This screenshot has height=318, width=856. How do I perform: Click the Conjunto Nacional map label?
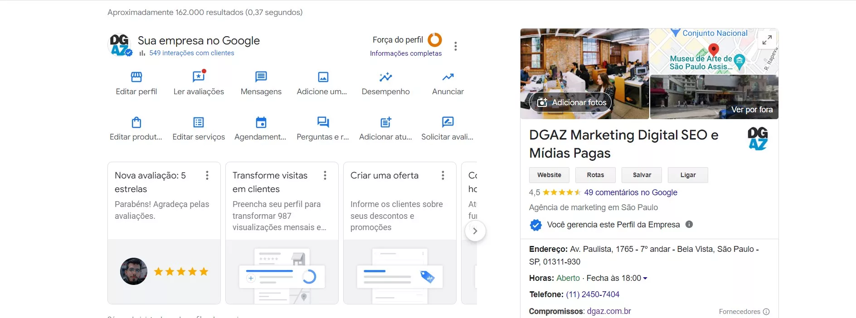tap(715, 33)
